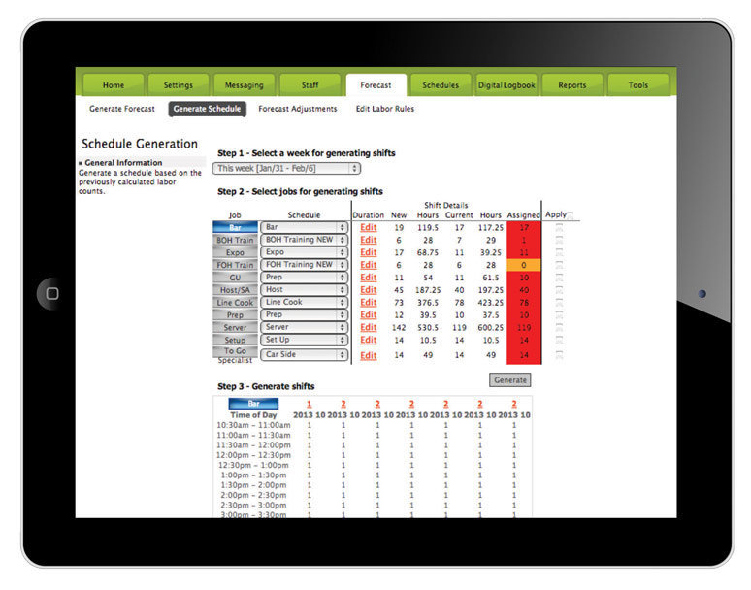
Task: Click the Generate button
Action: coord(510,379)
